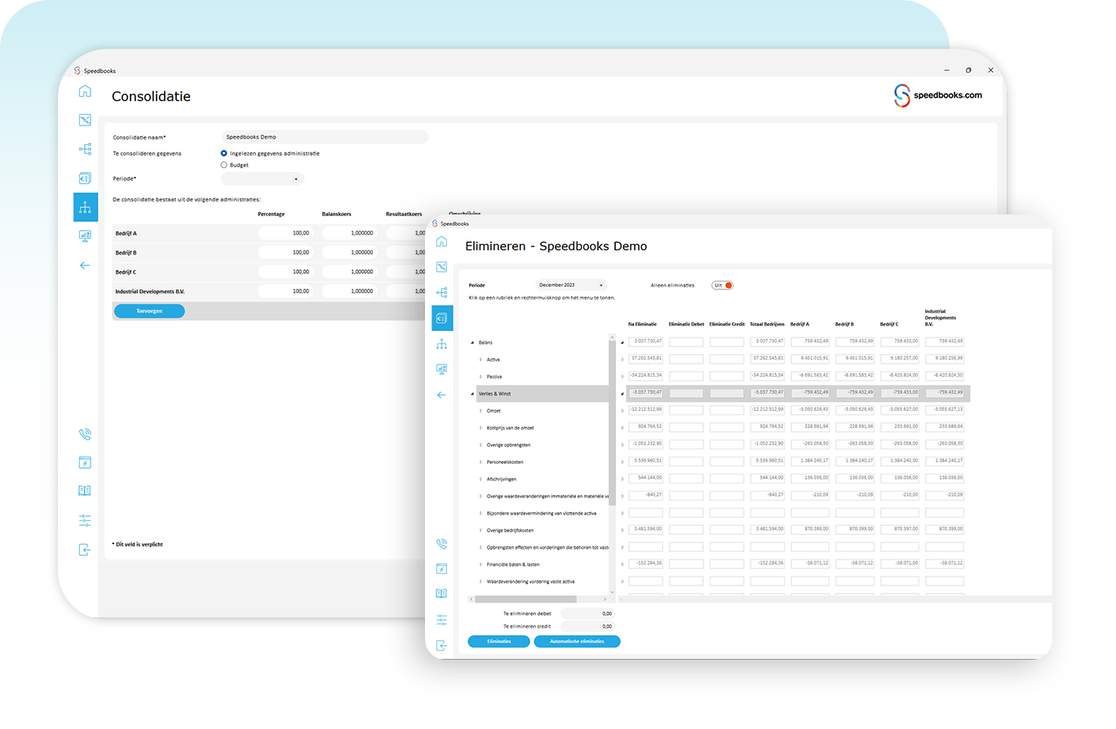Click the Toevoegen button

(149, 311)
